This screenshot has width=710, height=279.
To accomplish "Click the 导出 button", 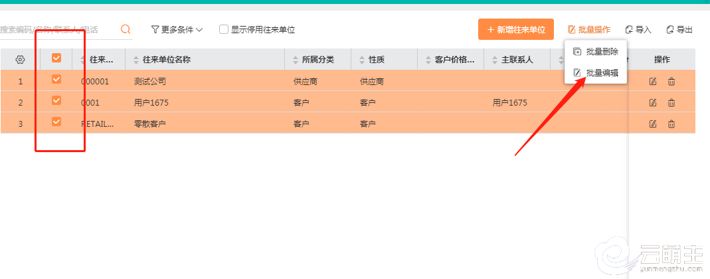I will pos(679,29).
